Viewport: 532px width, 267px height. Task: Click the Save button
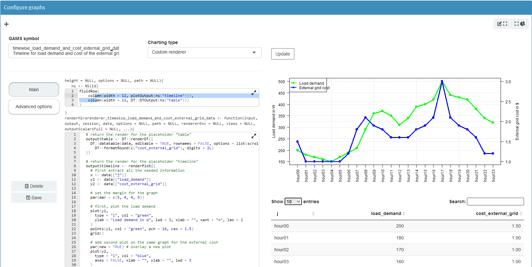[34, 198]
